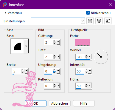Decrease Intensität value with down arrow
Image resolution: width=115 pixels, height=110 pixels.
tap(86, 72)
